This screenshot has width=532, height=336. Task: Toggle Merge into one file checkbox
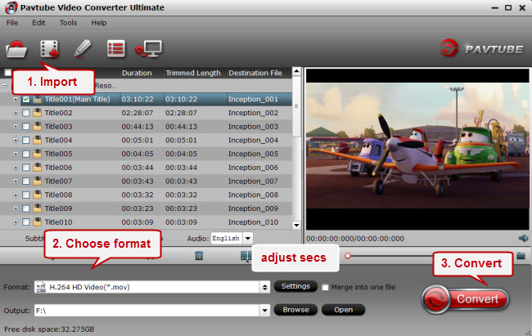coord(325,288)
